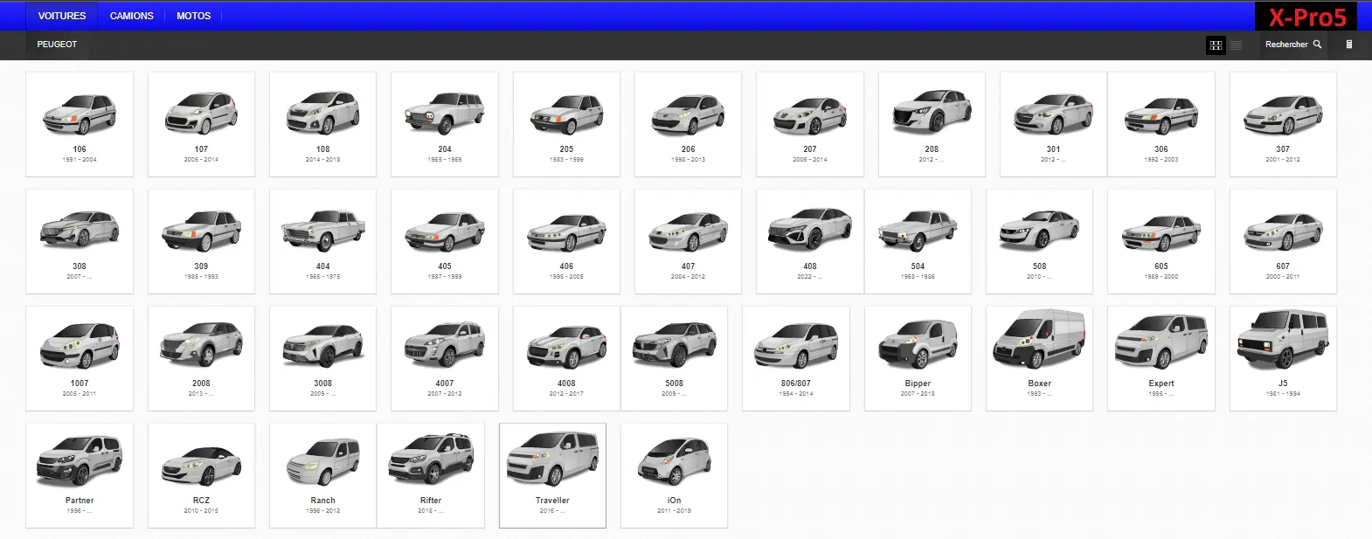Select the Peugeot 107 model card
This screenshot has height=539, width=1372.
tap(201, 124)
